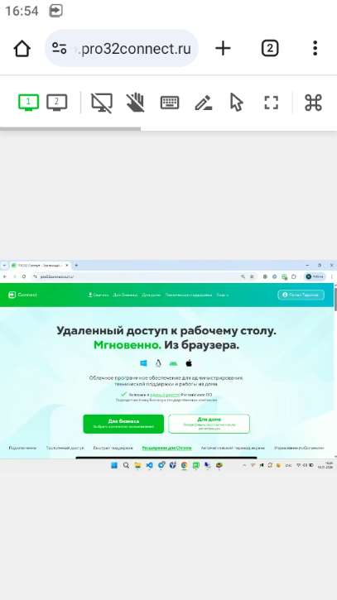Viewport: 337px width, 600px height.
Task: Click the outlined 'Для дома' button
Action: pyautogui.click(x=209, y=424)
